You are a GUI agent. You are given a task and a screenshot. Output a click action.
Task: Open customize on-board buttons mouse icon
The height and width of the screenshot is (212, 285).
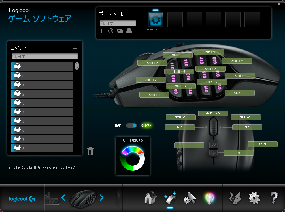(170, 198)
